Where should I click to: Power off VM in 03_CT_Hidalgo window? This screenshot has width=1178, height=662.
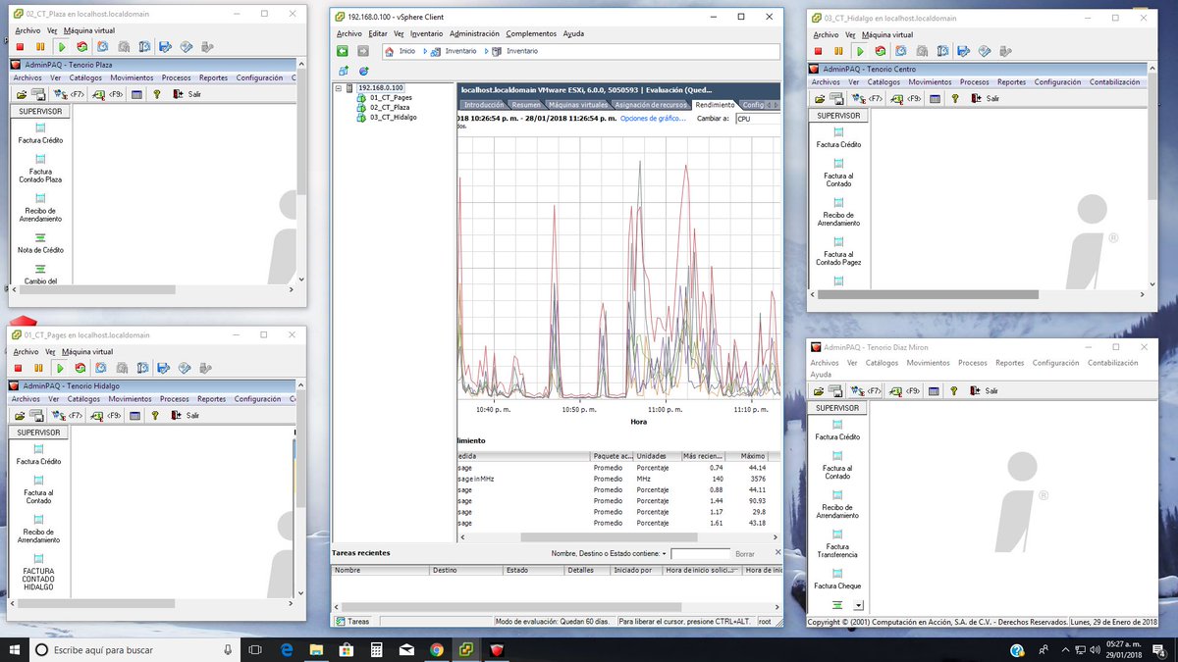[x=818, y=51]
